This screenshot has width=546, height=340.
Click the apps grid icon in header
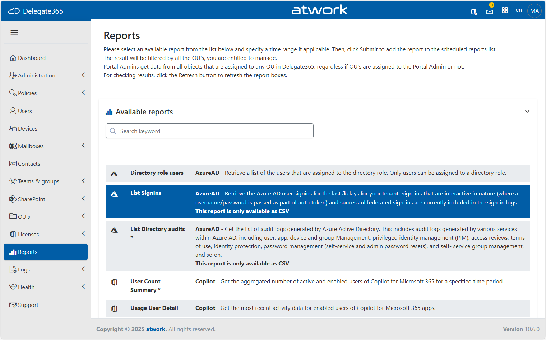(505, 10)
